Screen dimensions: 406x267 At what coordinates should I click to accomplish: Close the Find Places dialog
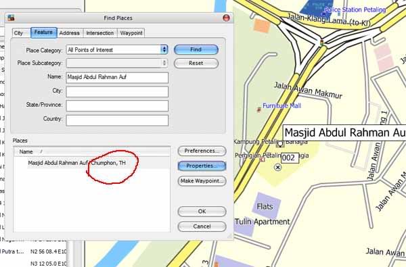point(226,18)
